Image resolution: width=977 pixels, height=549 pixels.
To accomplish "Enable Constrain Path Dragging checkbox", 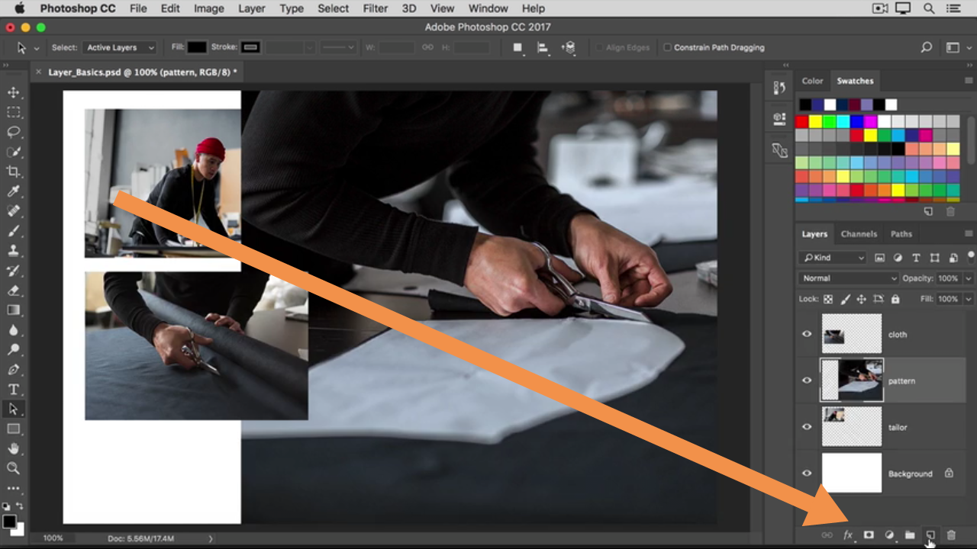I will pos(667,47).
